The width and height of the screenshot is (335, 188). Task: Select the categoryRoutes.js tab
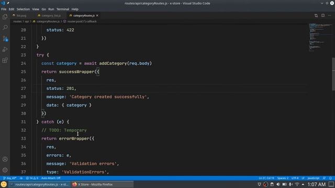point(84,16)
